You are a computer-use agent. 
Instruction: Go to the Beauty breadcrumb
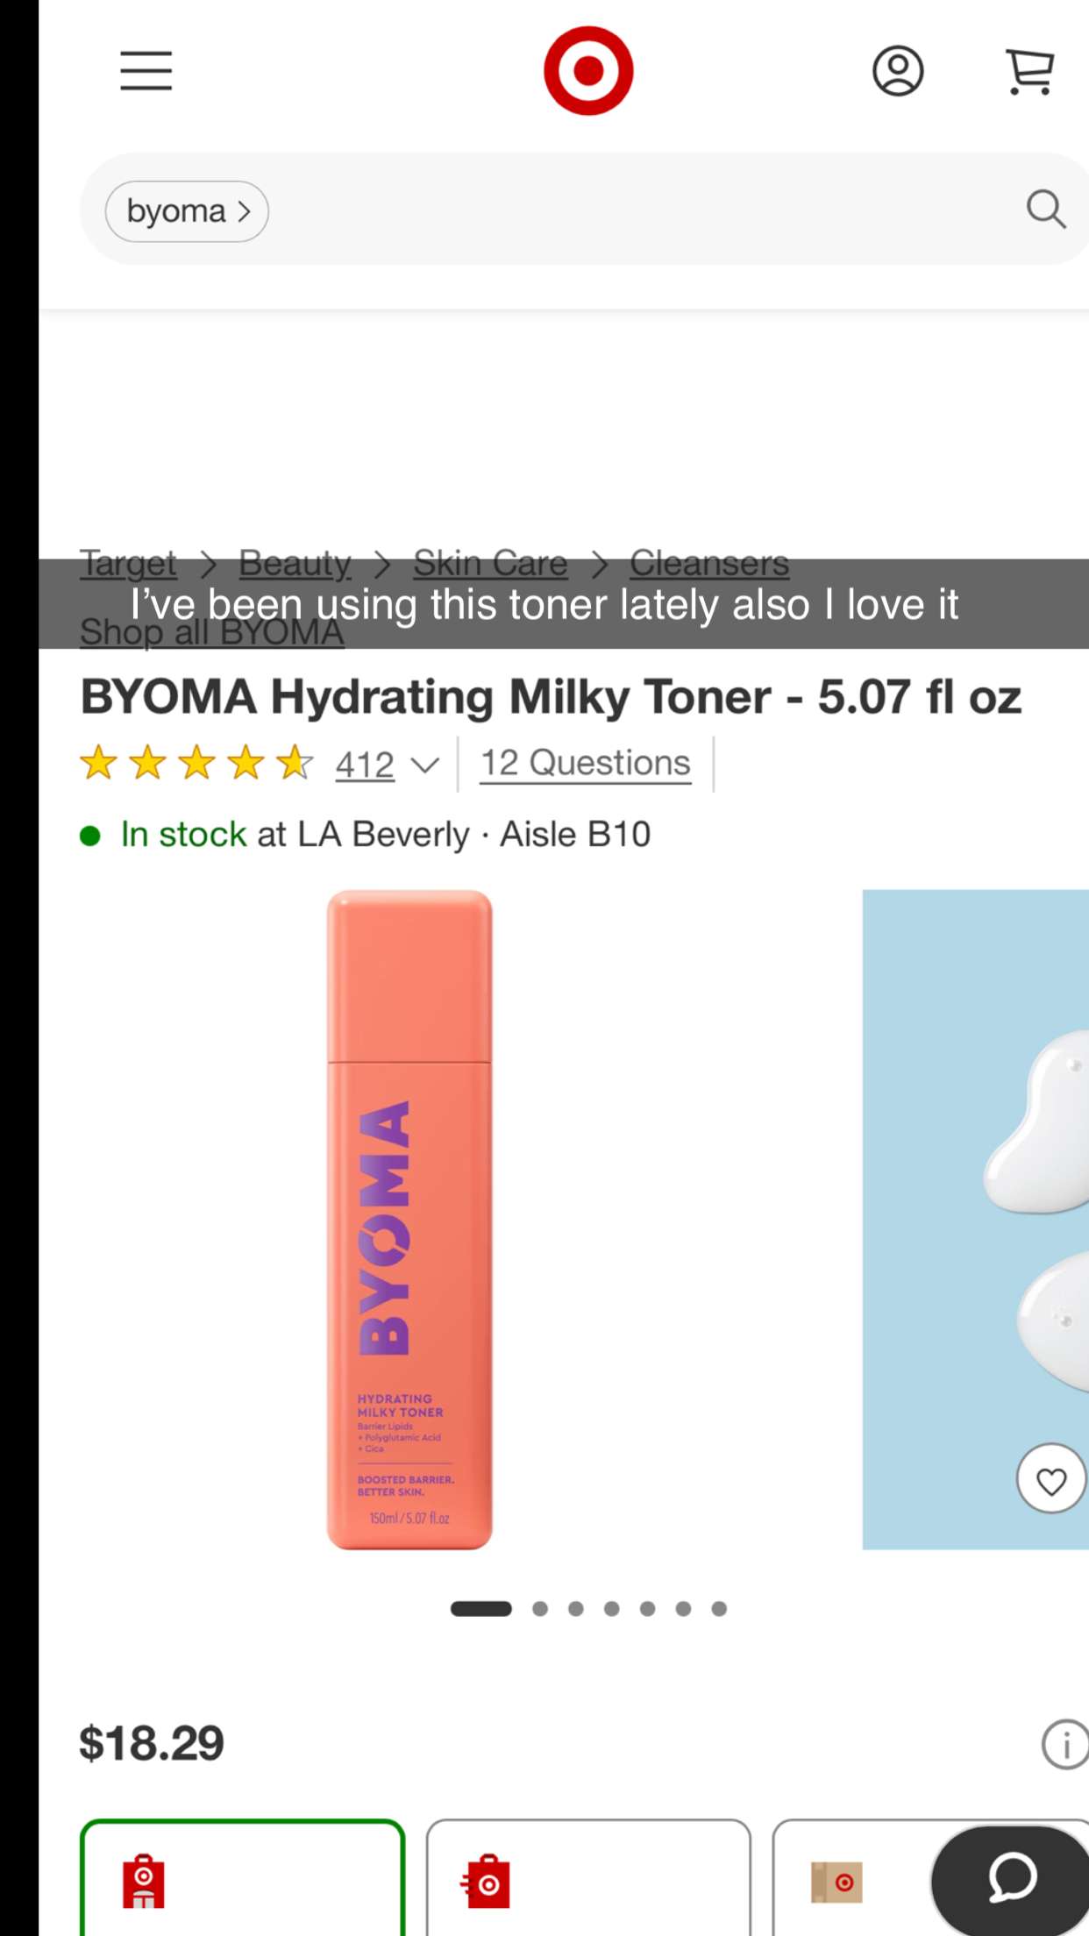click(x=295, y=563)
